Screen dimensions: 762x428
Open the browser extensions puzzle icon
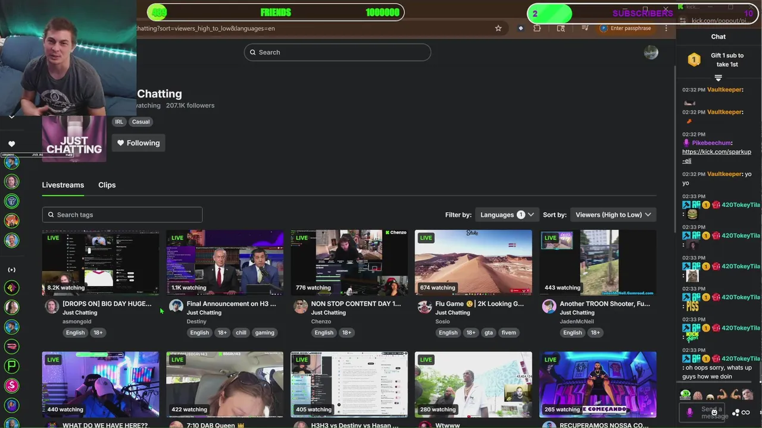(x=537, y=28)
